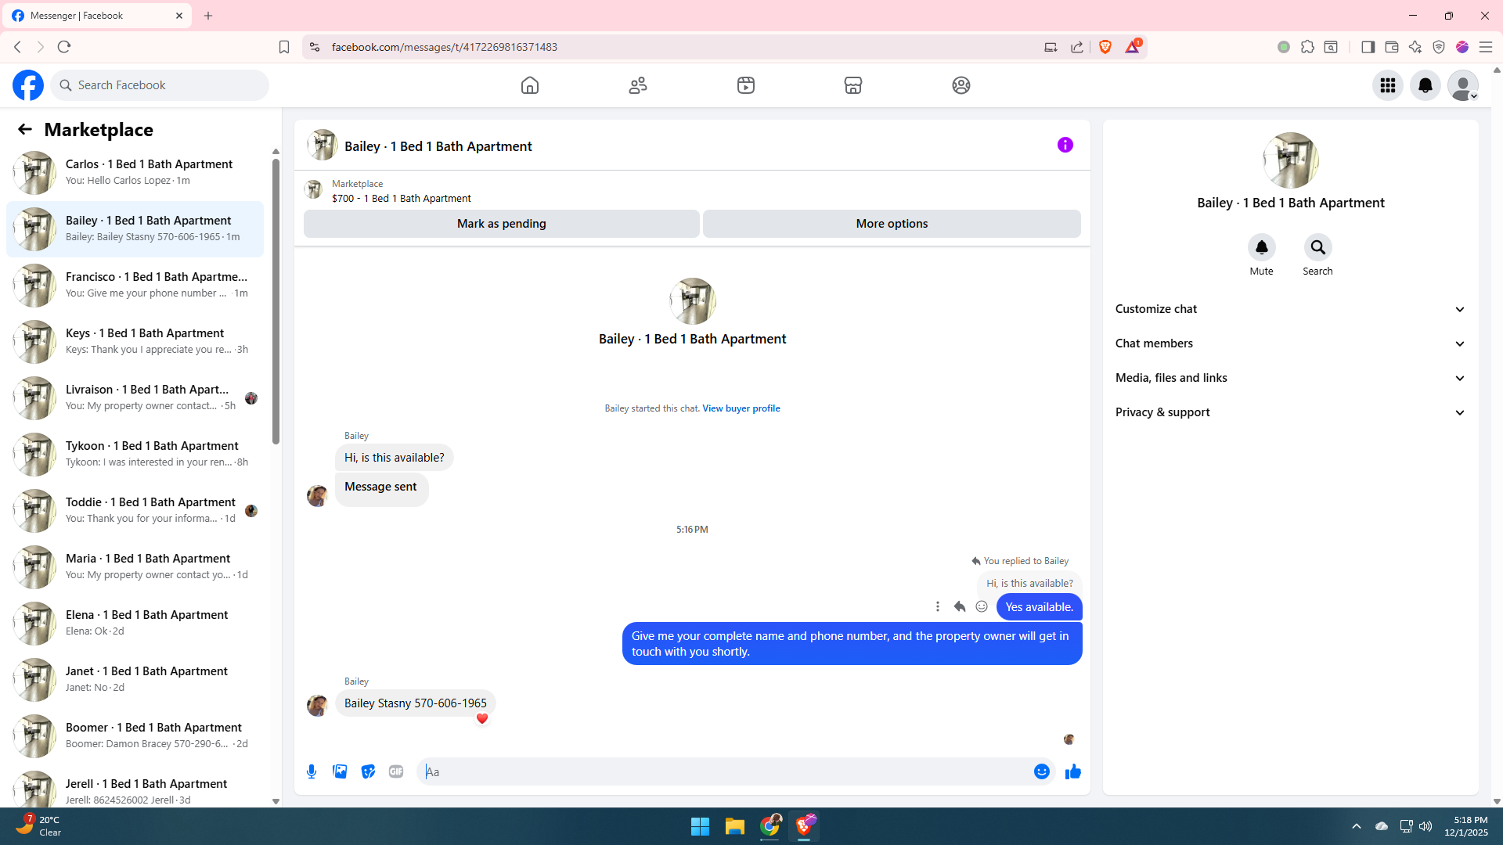This screenshot has height=845, width=1503.
Task: Open the emoji picker in message box
Action: coord(1041,771)
